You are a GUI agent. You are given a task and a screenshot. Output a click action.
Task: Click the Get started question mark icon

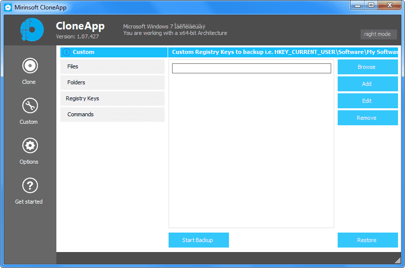coord(30,186)
